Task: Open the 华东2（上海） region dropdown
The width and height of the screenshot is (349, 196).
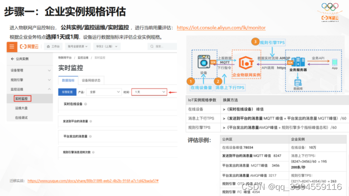Action: (107, 46)
